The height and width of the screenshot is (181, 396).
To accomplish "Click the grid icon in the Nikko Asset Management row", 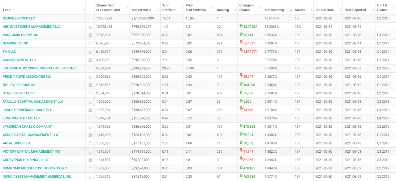I will coord(90,177).
